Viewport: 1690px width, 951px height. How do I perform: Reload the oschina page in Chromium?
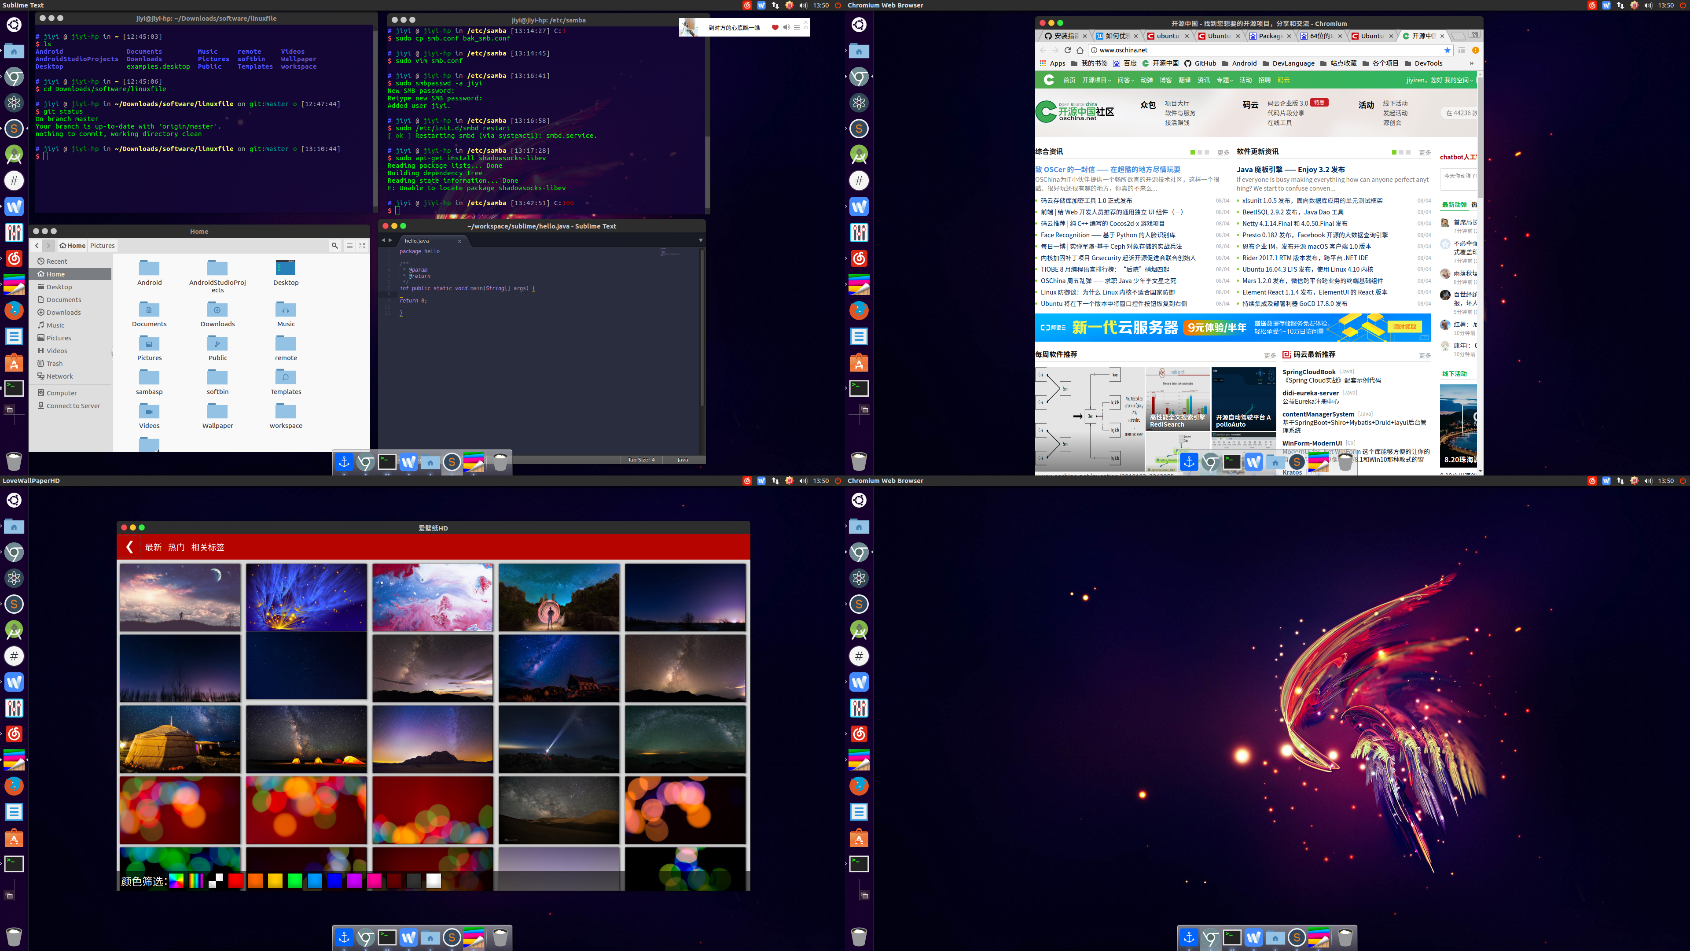(1067, 50)
